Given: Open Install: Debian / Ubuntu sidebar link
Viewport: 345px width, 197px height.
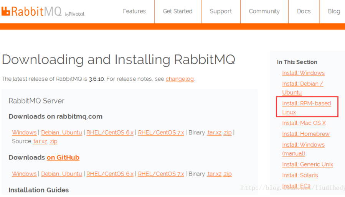Looking at the screenshot, I should pos(302,88).
